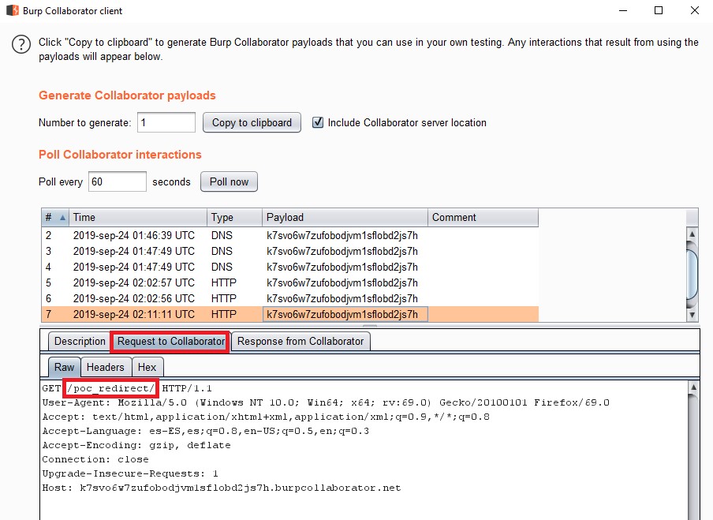Select interaction row 2 at 01:46:39 UTC

[x=290, y=235]
